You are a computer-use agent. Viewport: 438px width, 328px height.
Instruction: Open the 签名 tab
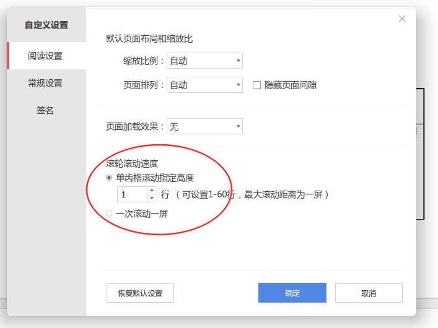pyautogui.click(x=46, y=110)
